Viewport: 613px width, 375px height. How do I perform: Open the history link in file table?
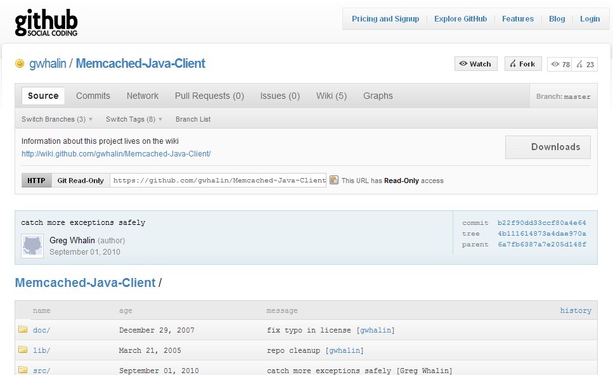(x=576, y=310)
